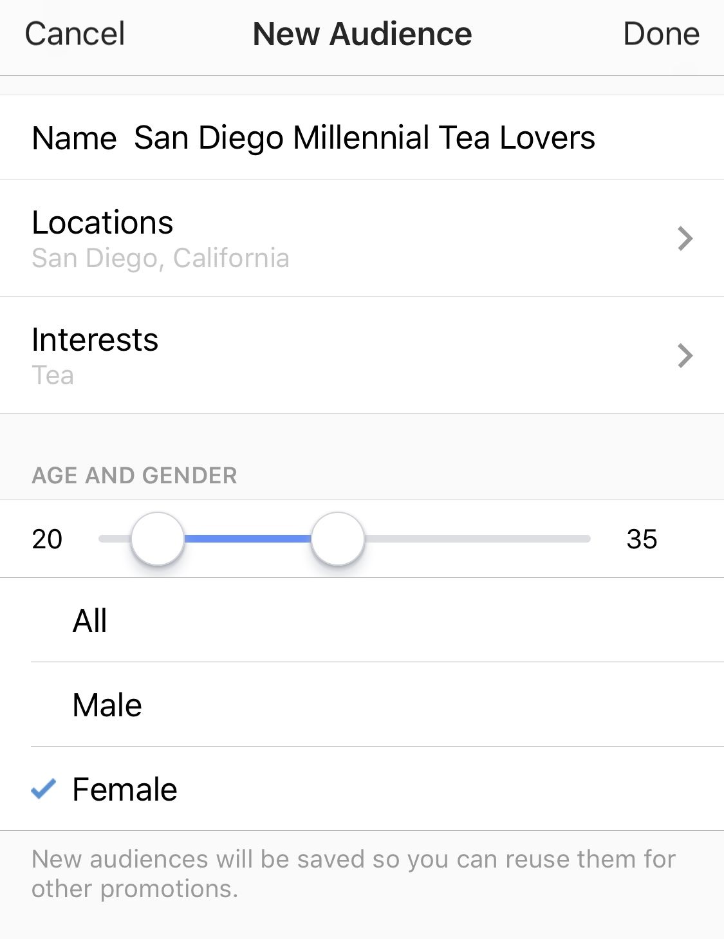
Task: Expand Interests using its chevron arrow
Action: pyautogui.click(x=685, y=356)
